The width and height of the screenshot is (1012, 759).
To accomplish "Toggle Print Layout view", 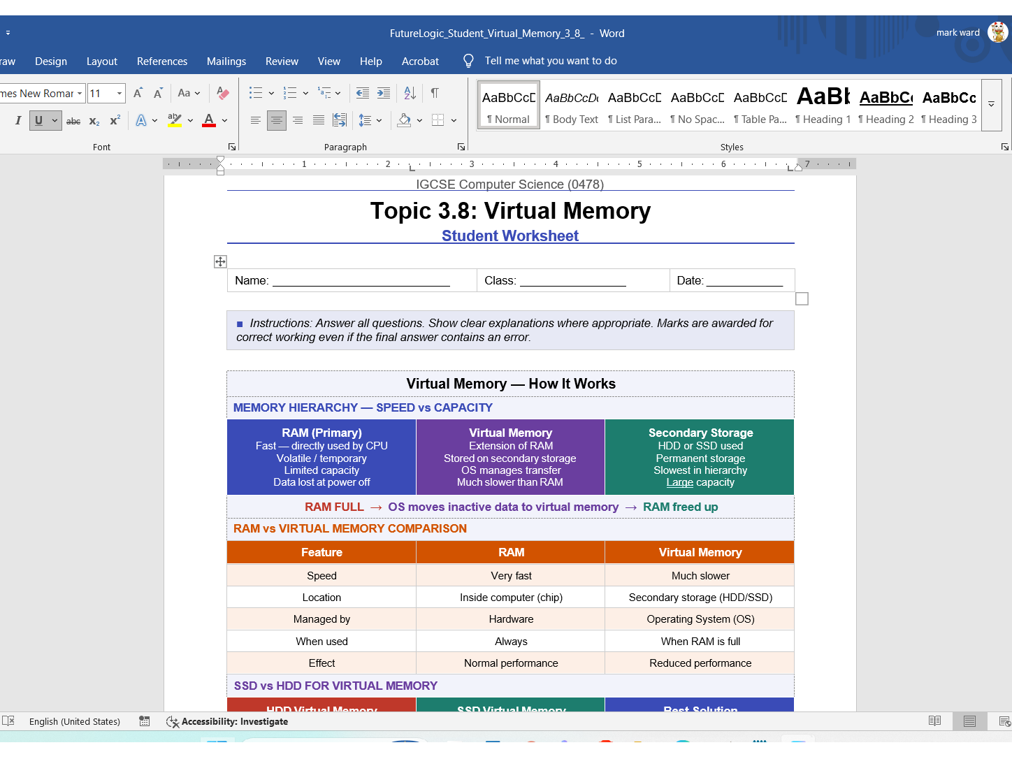I will point(969,721).
